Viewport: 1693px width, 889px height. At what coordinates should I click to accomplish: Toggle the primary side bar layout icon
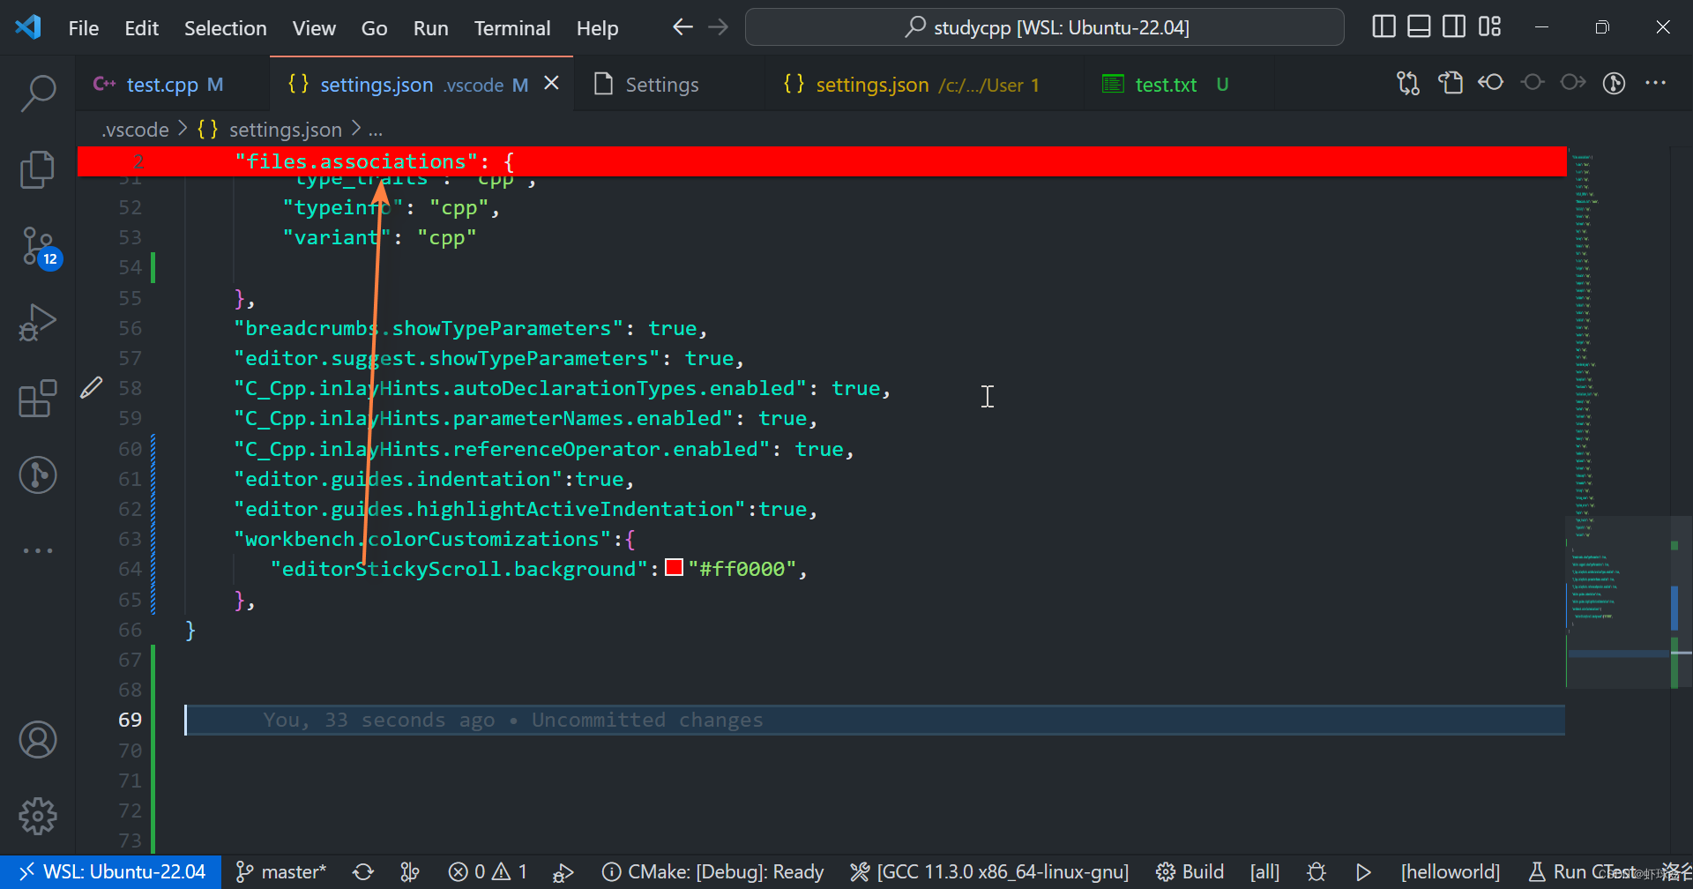[x=1384, y=27]
